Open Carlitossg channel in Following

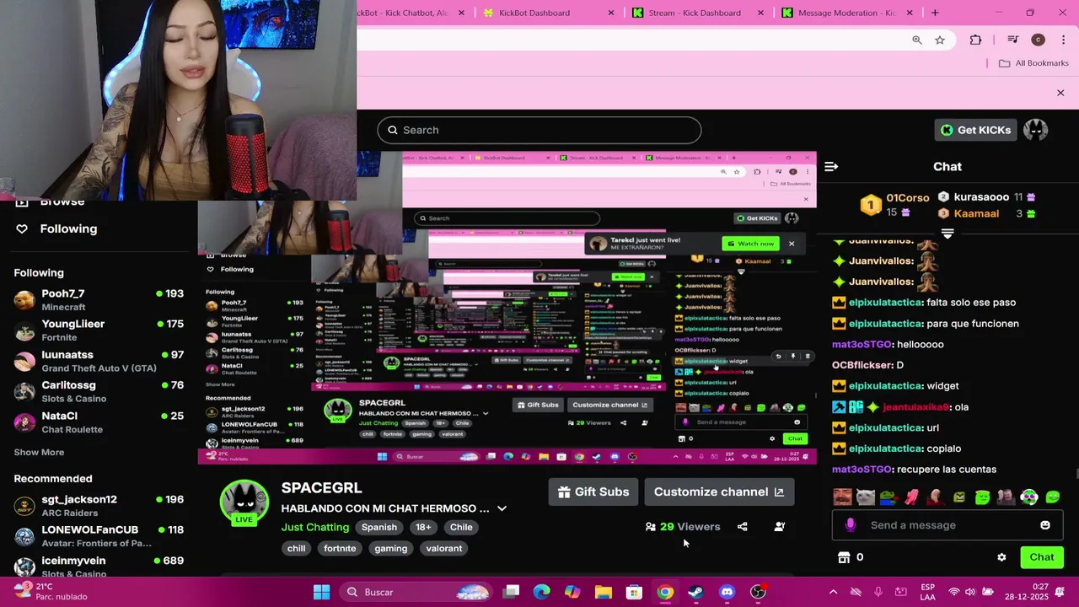99,391
